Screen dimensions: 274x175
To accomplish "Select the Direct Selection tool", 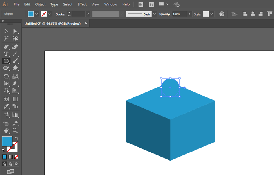I will [15, 31].
